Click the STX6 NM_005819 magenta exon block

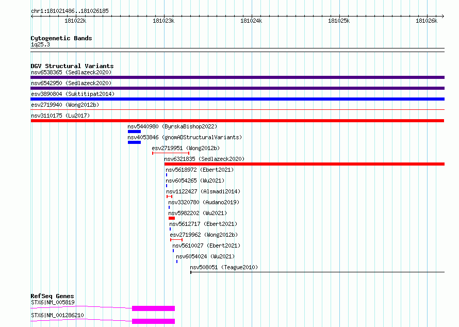(x=153, y=308)
